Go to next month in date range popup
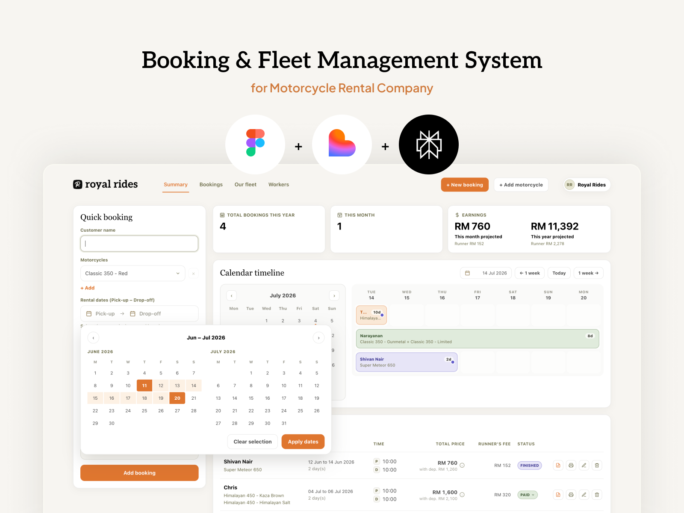The width and height of the screenshot is (684, 513). tap(318, 338)
